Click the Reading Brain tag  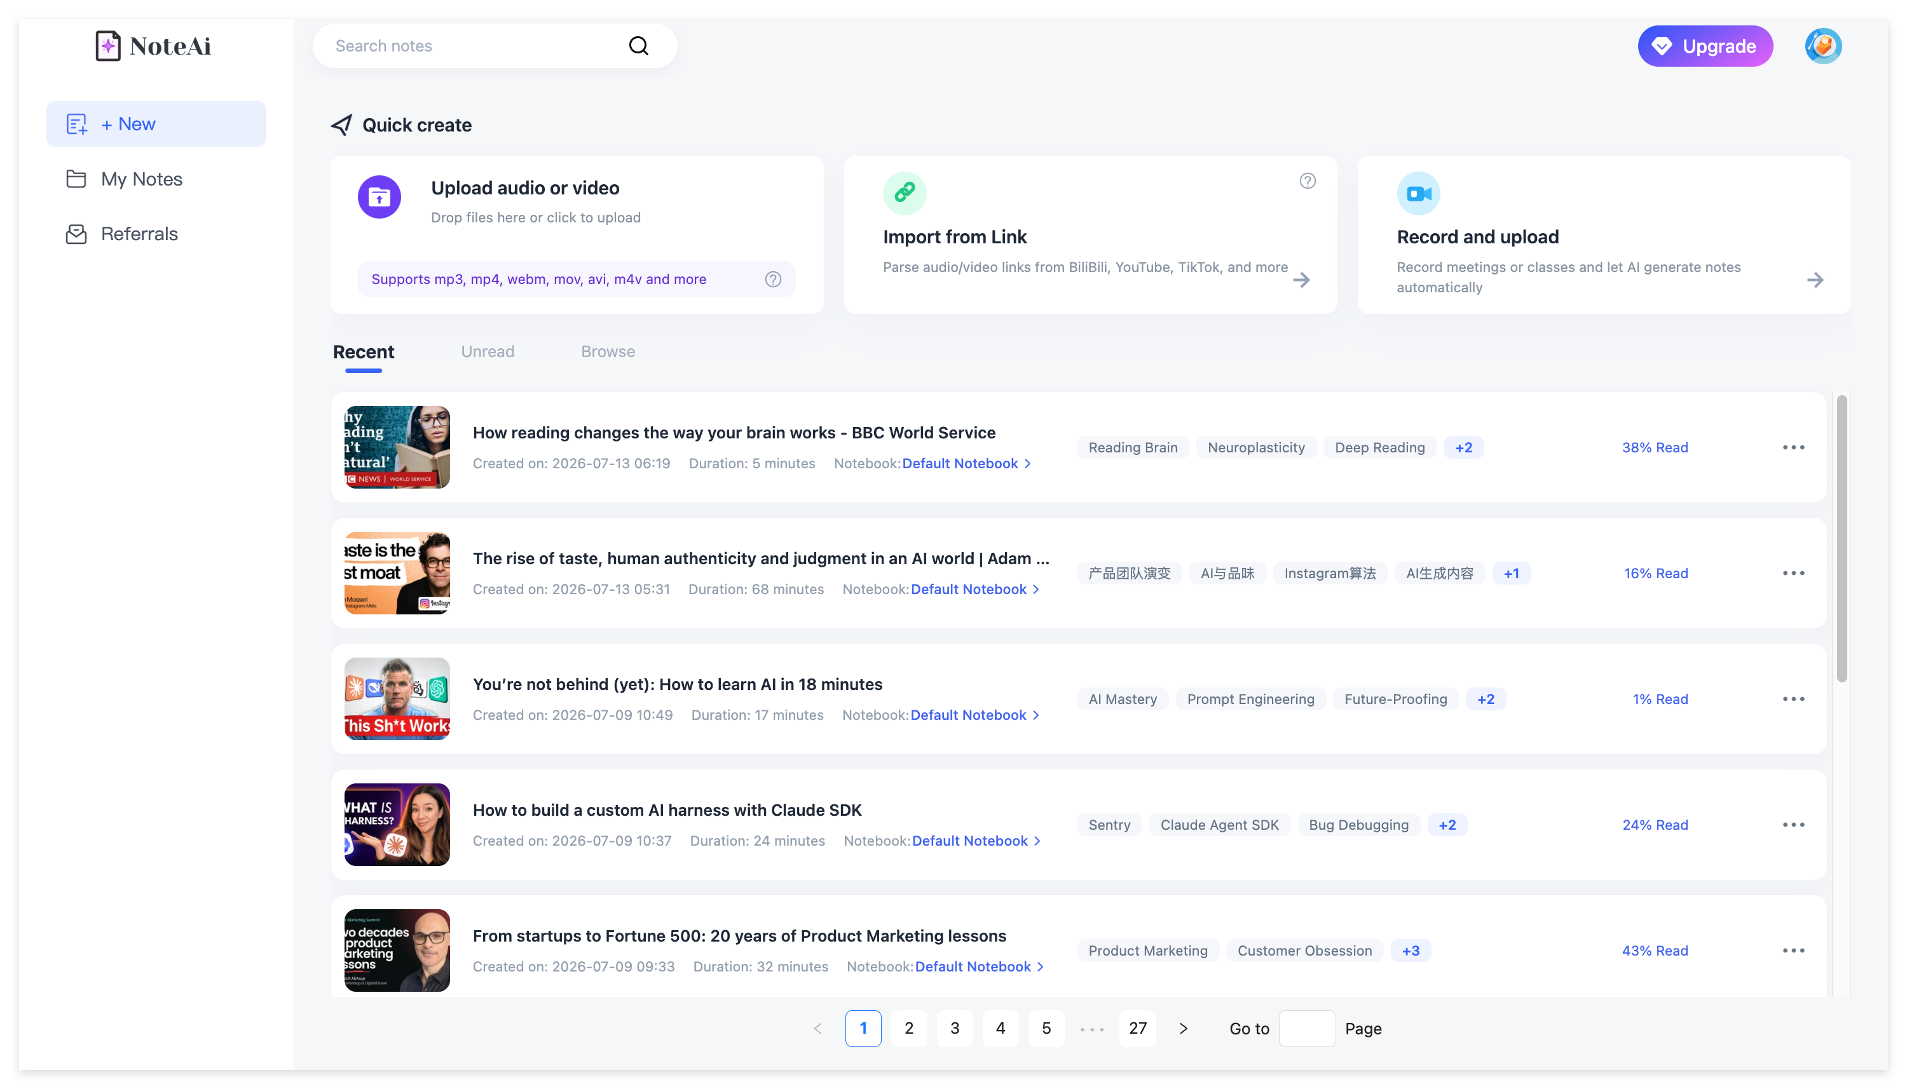1133,447
